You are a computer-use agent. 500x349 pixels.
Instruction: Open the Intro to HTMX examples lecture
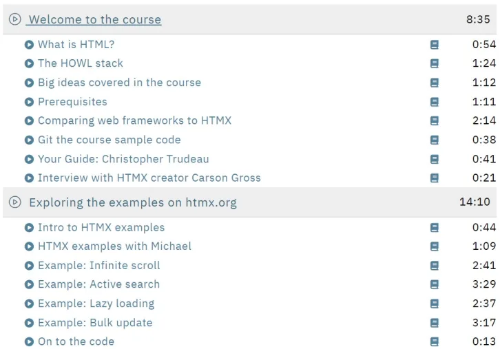pyautogui.click(x=101, y=228)
